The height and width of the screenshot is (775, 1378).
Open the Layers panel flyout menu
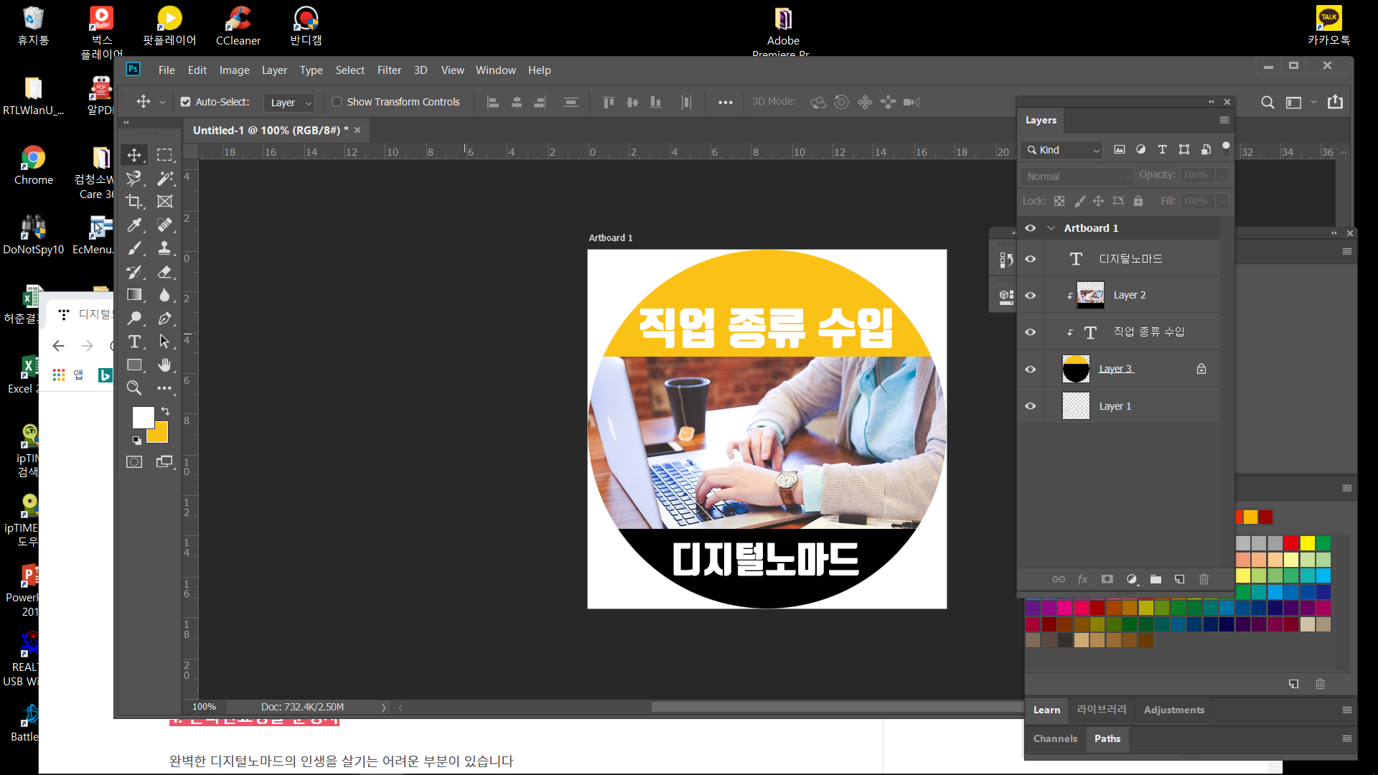coord(1224,120)
